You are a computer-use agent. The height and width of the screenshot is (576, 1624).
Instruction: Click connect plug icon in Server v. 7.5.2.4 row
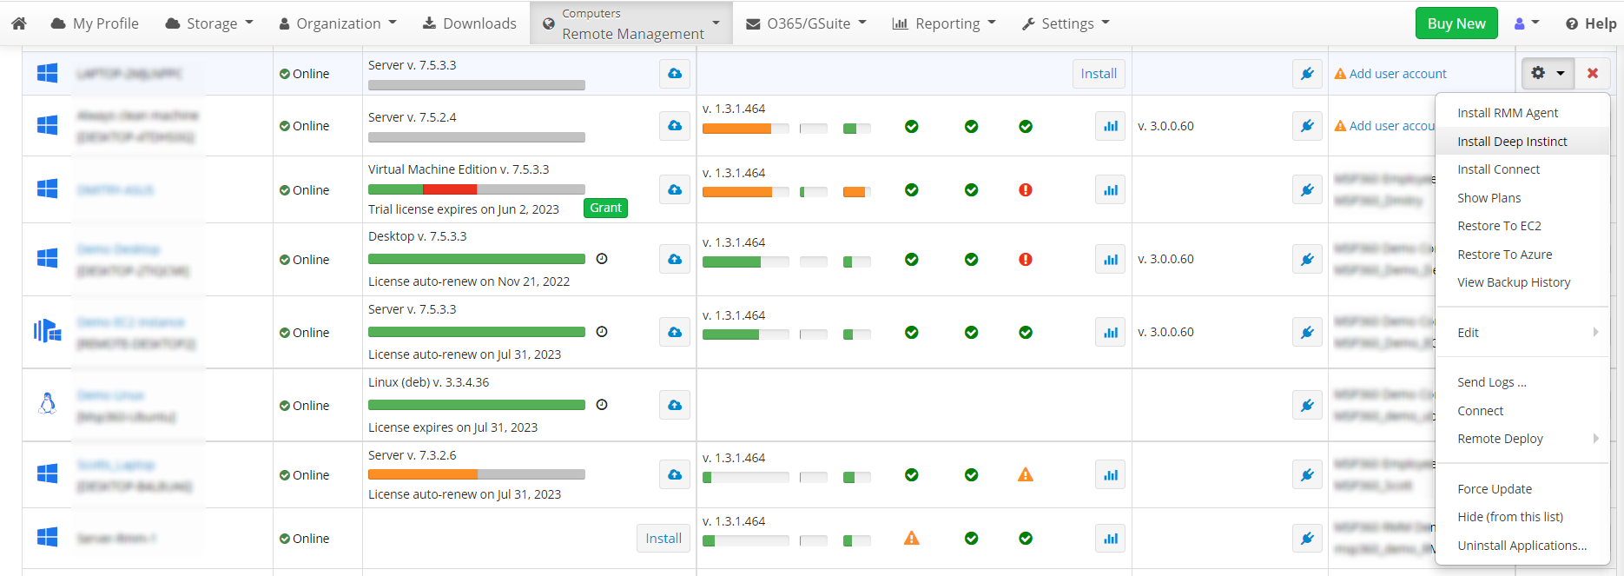(1307, 126)
